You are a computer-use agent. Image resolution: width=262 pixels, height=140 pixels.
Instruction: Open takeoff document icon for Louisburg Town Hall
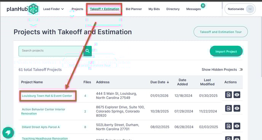click(228, 95)
